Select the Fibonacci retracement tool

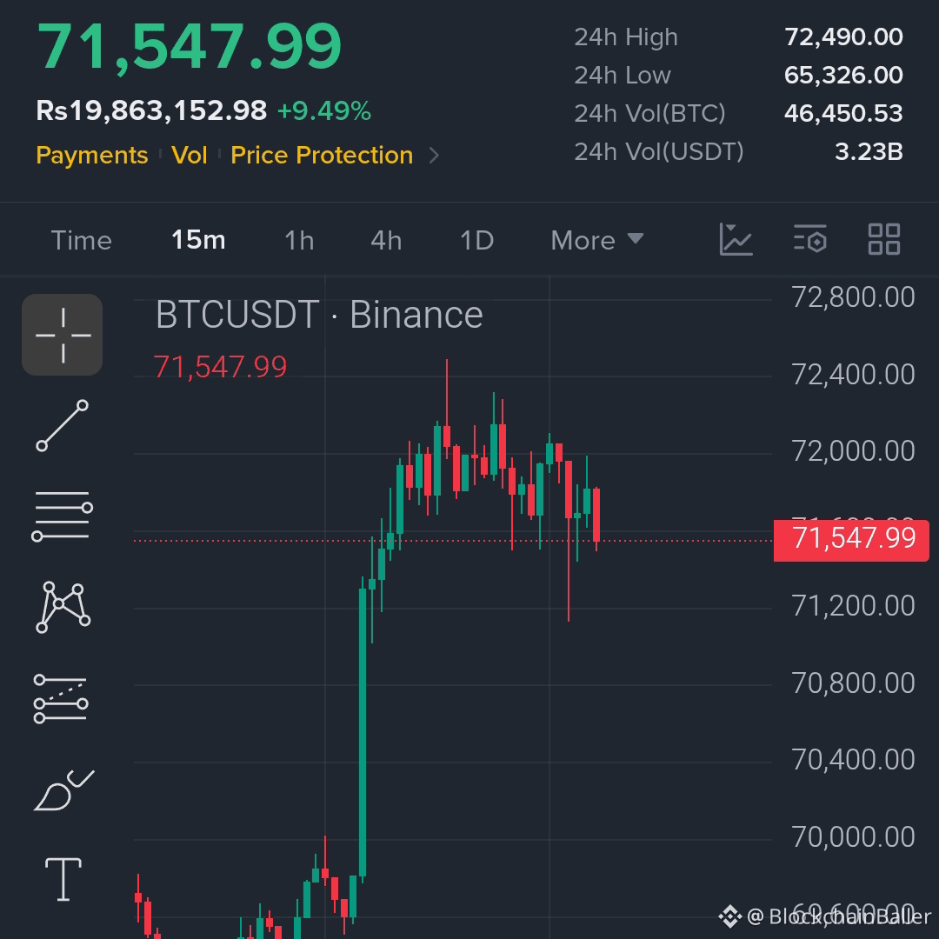tap(61, 698)
